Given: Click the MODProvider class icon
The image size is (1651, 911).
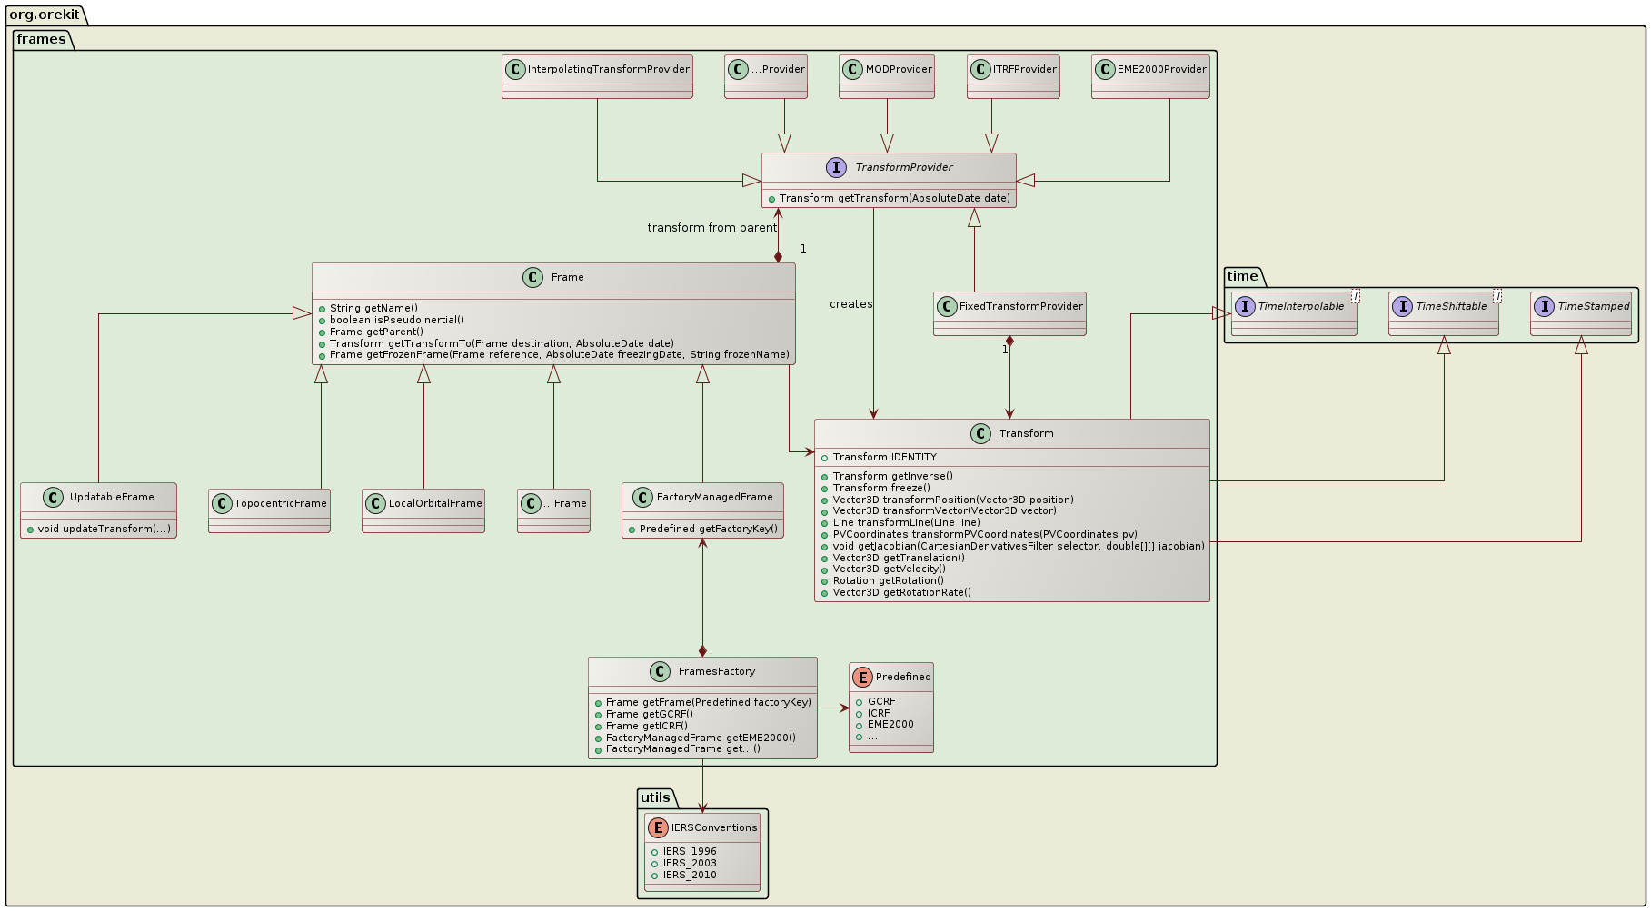Looking at the screenshot, I should (852, 70).
